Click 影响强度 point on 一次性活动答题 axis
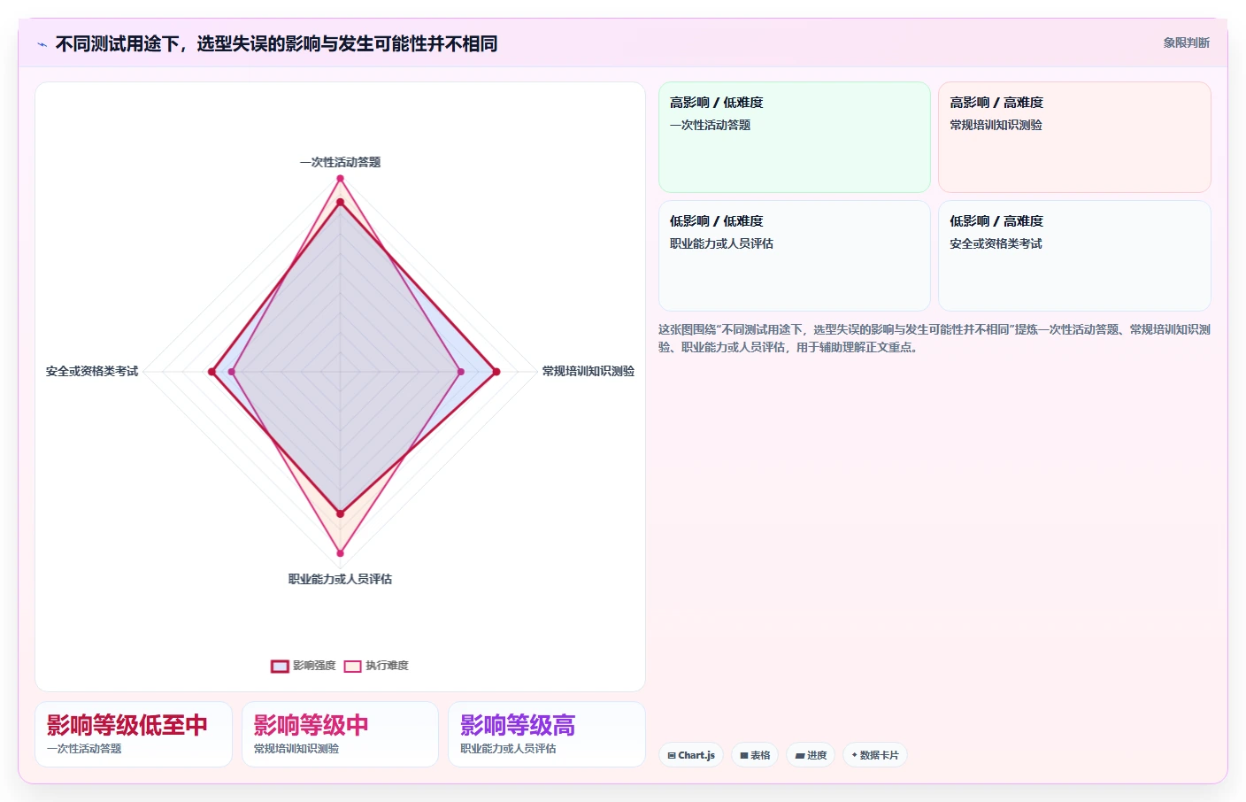 (x=340, y=203)
